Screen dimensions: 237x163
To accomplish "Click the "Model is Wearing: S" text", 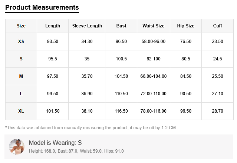I will [x=55, y=143].
